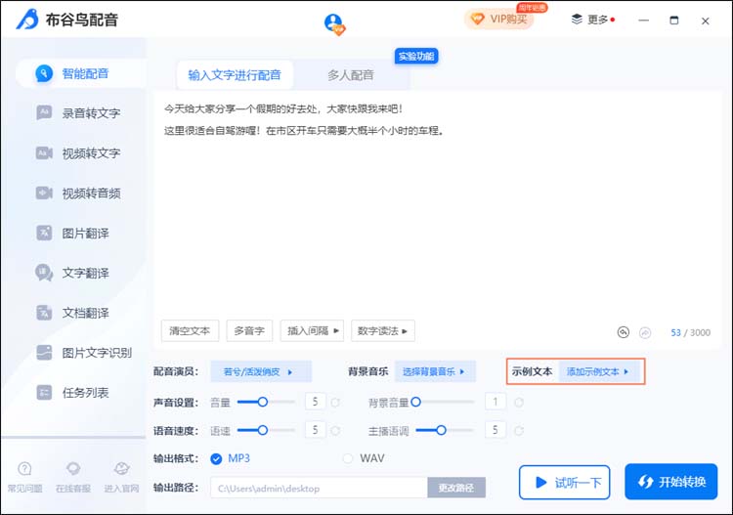Open the 智能配音 sidebar item

[80, 73]
